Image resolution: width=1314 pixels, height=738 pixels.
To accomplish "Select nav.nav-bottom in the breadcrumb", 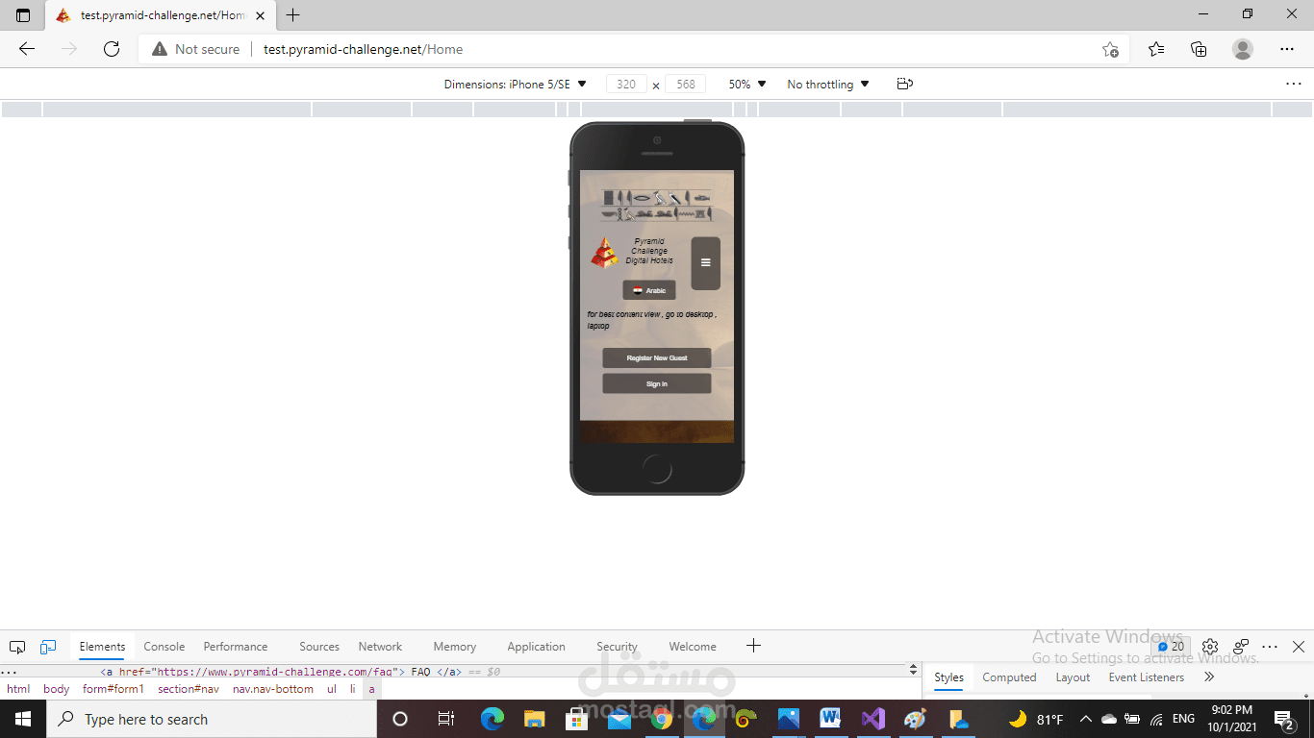I will (273, 689).
